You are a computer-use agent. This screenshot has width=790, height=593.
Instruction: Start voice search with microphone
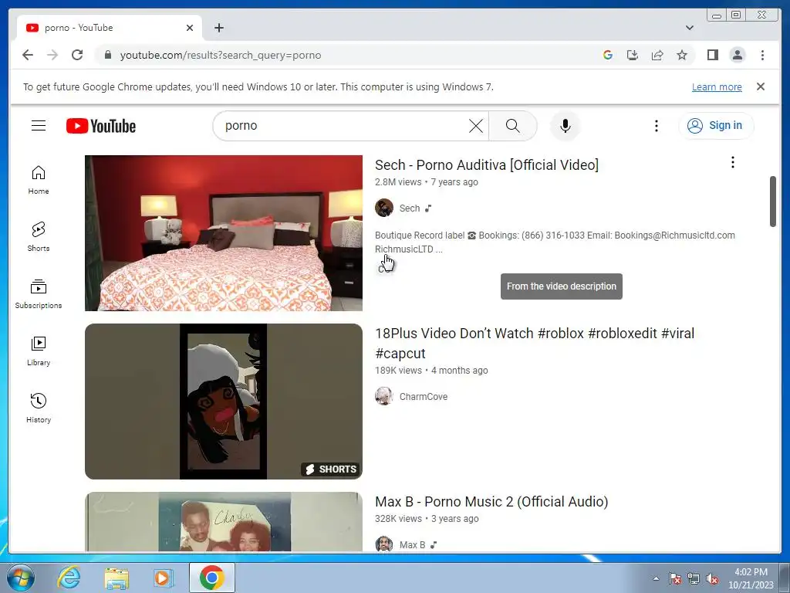(x=565, y=126)
